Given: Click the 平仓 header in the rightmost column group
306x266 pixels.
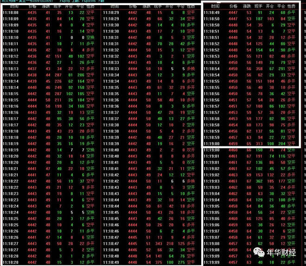Looking at the screenshot, I should pyautogui.click(x=281, y=6).
